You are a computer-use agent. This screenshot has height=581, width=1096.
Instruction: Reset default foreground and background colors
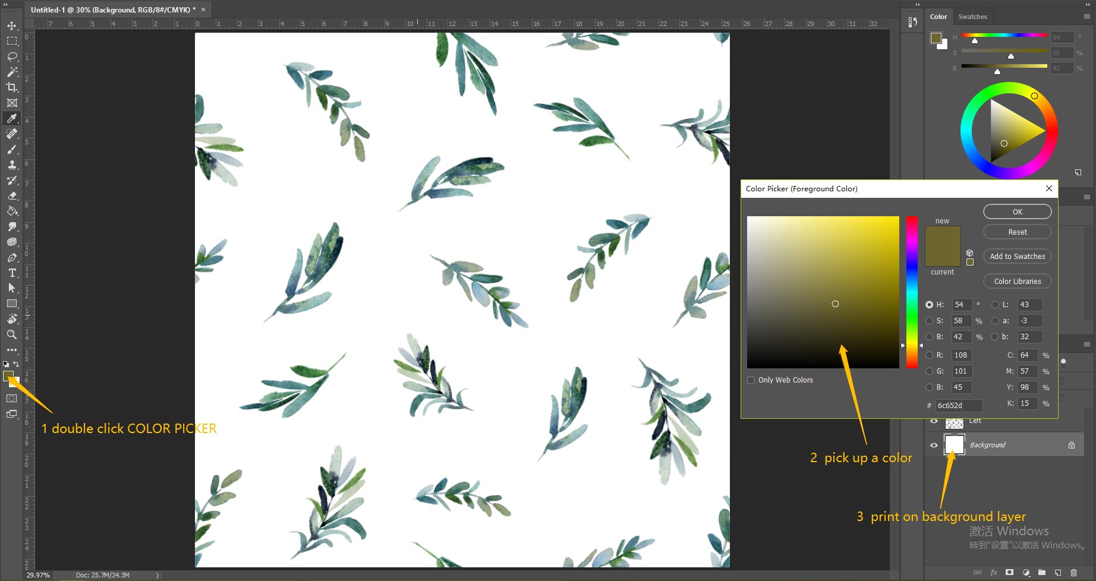[x=6, y=364]
